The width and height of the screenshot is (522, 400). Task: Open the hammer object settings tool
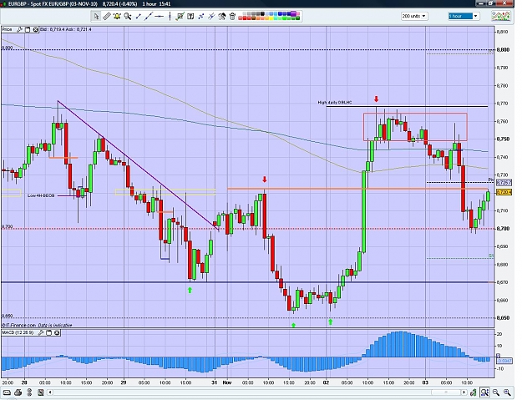(x=222, y=16)
